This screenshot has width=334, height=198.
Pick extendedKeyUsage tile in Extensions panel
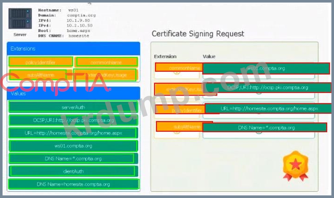click(105, 75)
